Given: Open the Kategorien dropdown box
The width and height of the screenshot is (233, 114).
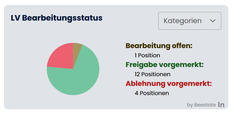Looking at the screenshot, I should point(190,21).
